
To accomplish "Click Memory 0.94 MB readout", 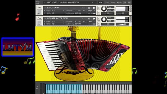I will 78,24.
